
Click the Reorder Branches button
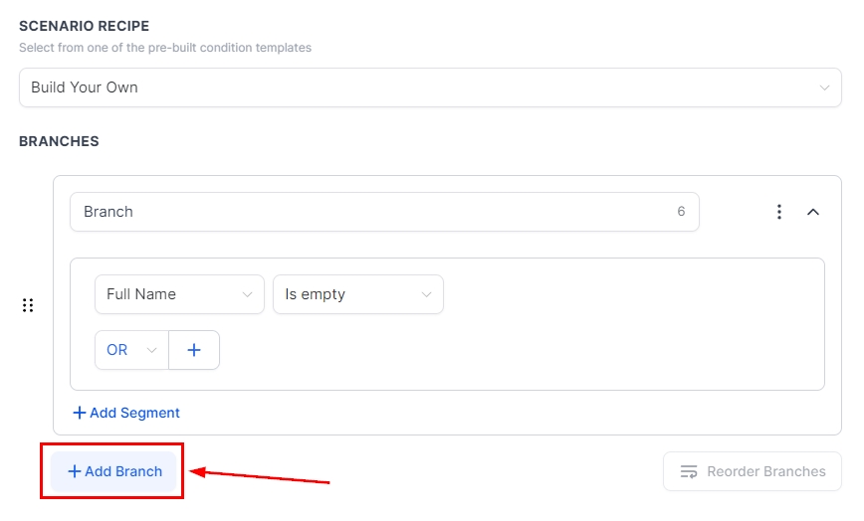[x=753, y=471]
